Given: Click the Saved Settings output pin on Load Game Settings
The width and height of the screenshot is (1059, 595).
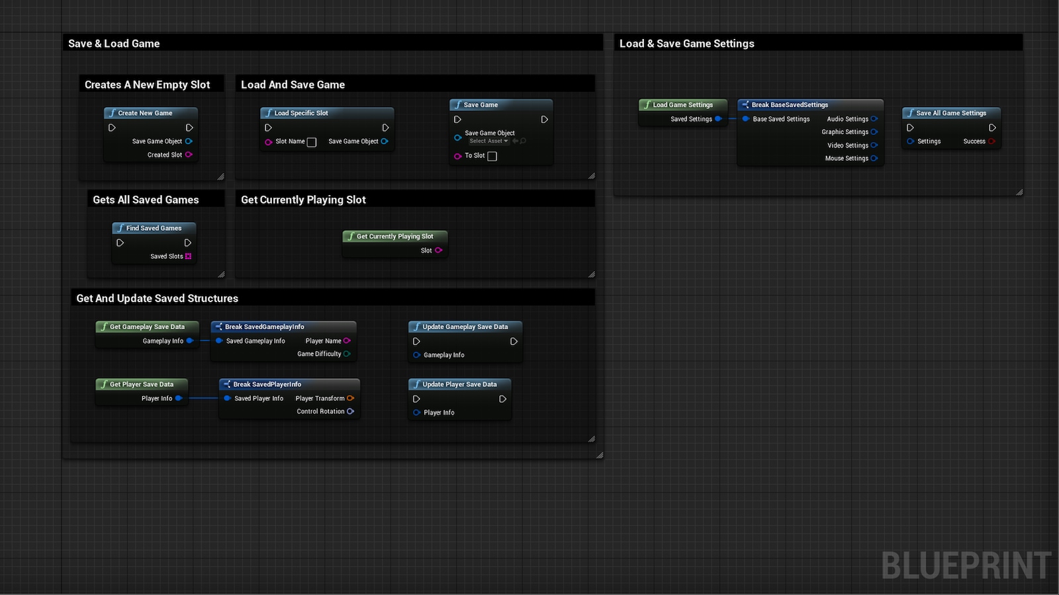Looking at the screenshot, I should pos(718,119).
